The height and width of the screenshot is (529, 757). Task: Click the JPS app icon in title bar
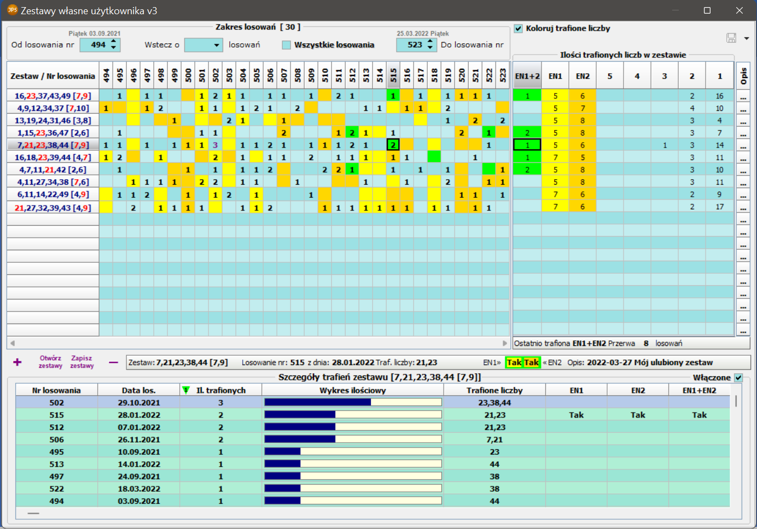click(x=12, y=10)
